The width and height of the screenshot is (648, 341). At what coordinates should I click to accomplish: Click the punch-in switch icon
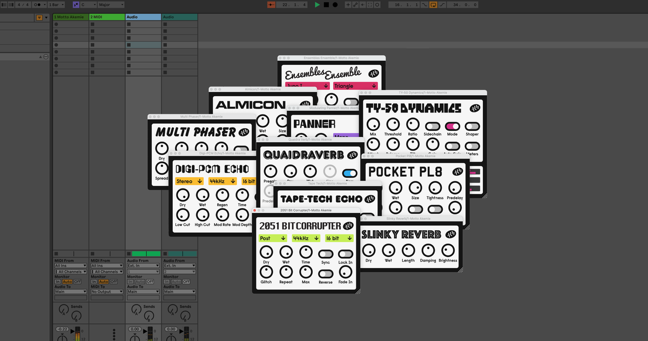click(x=424, y=4)
